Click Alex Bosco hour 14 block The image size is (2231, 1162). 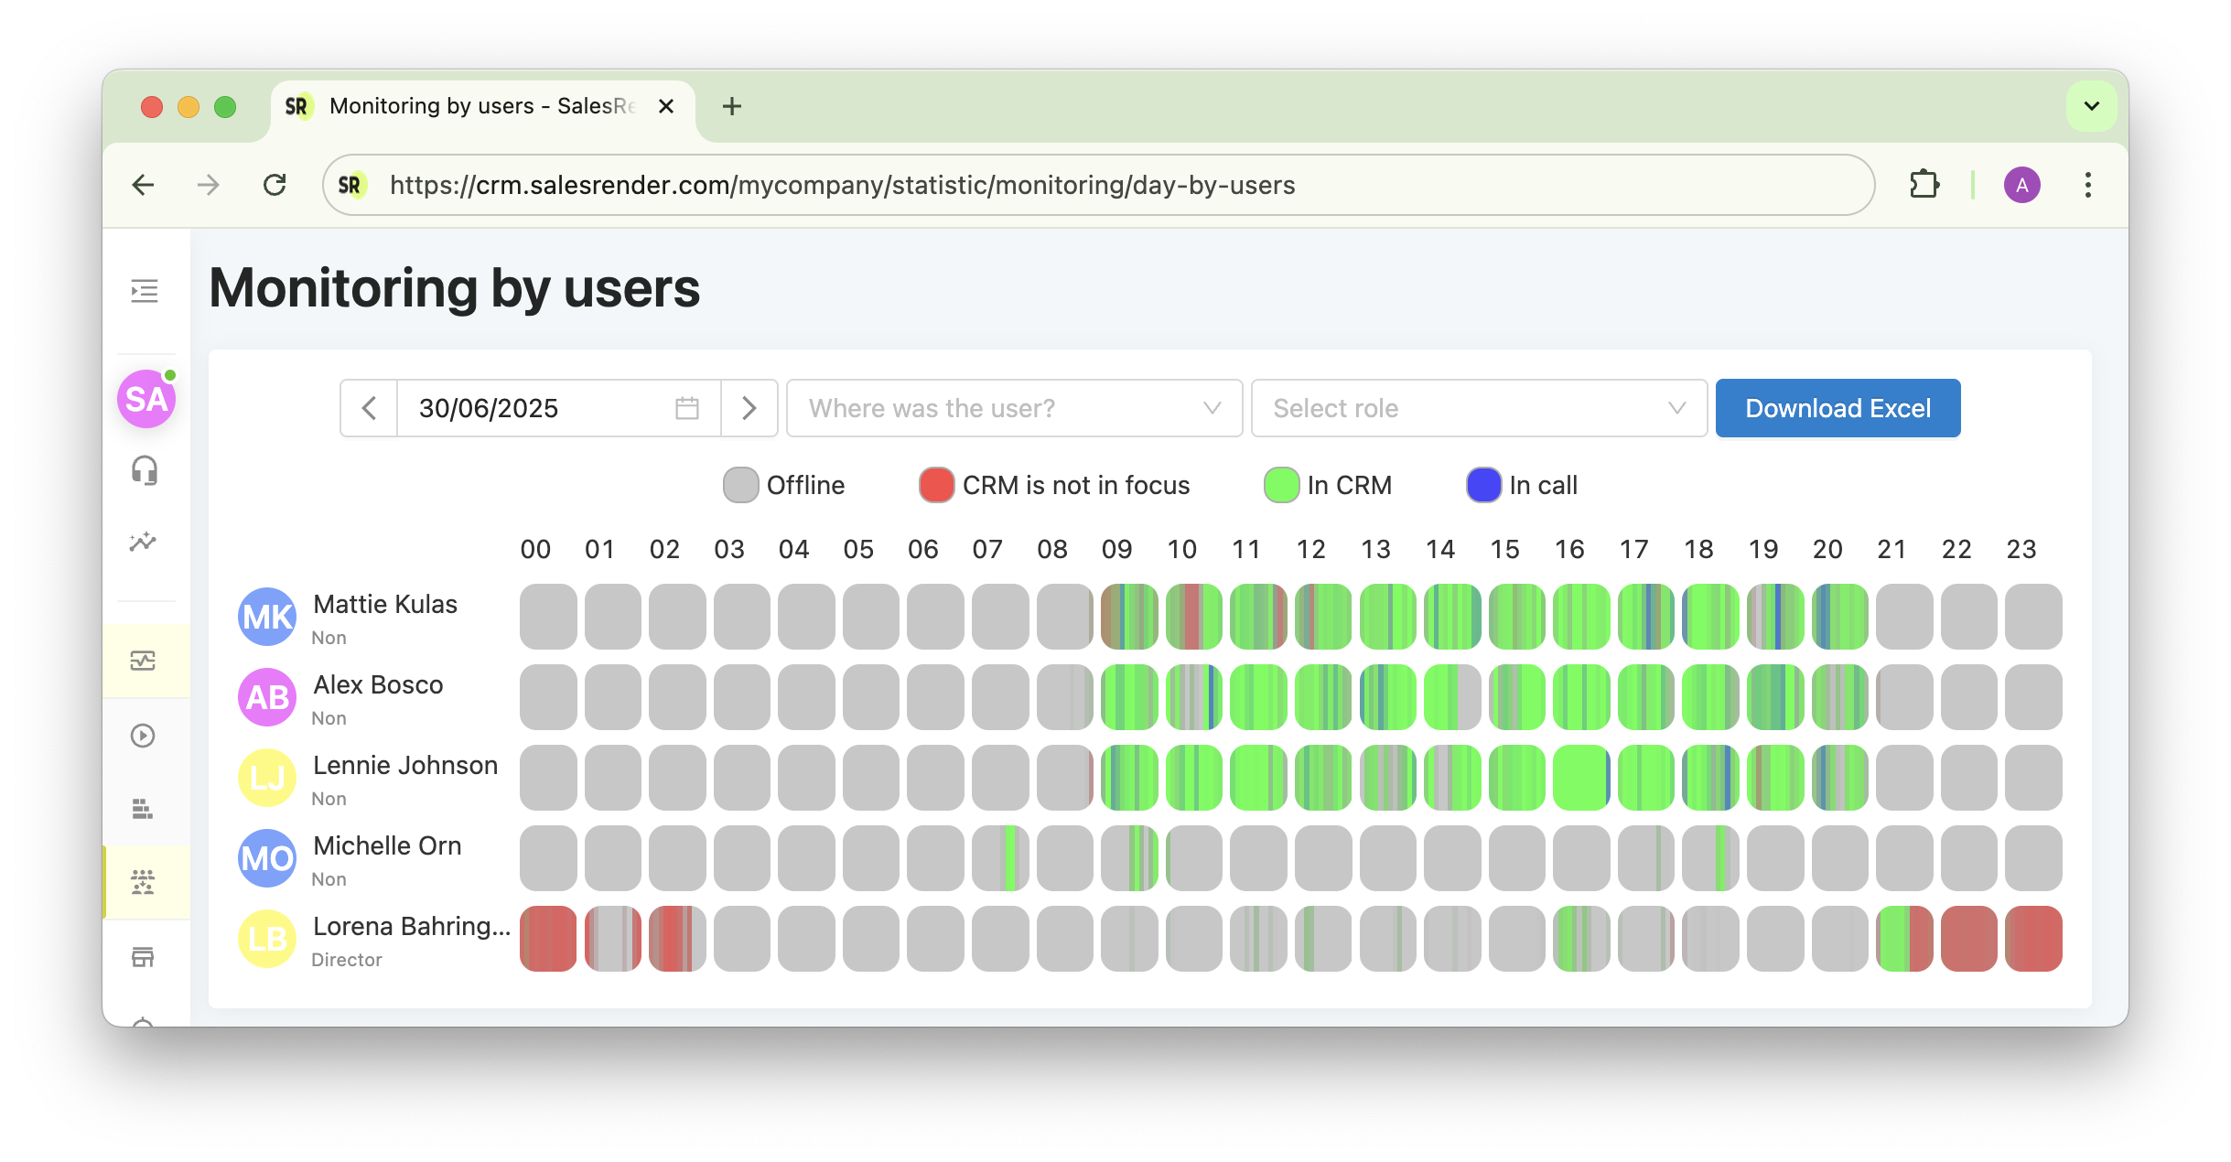[1452, 697]
